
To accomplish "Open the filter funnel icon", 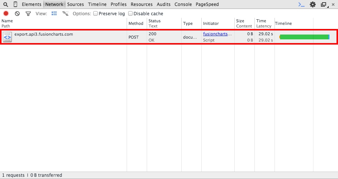I will (x=28, y=14).
